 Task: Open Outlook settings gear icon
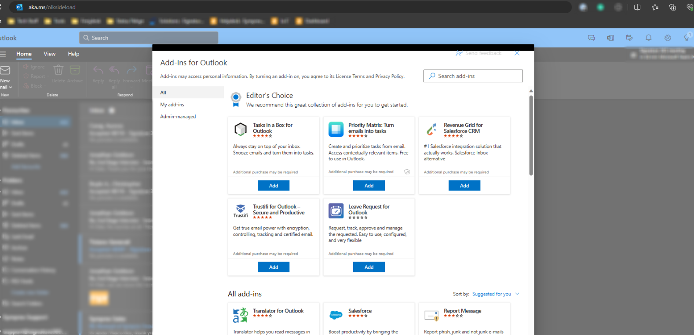[x=668, y=38]
